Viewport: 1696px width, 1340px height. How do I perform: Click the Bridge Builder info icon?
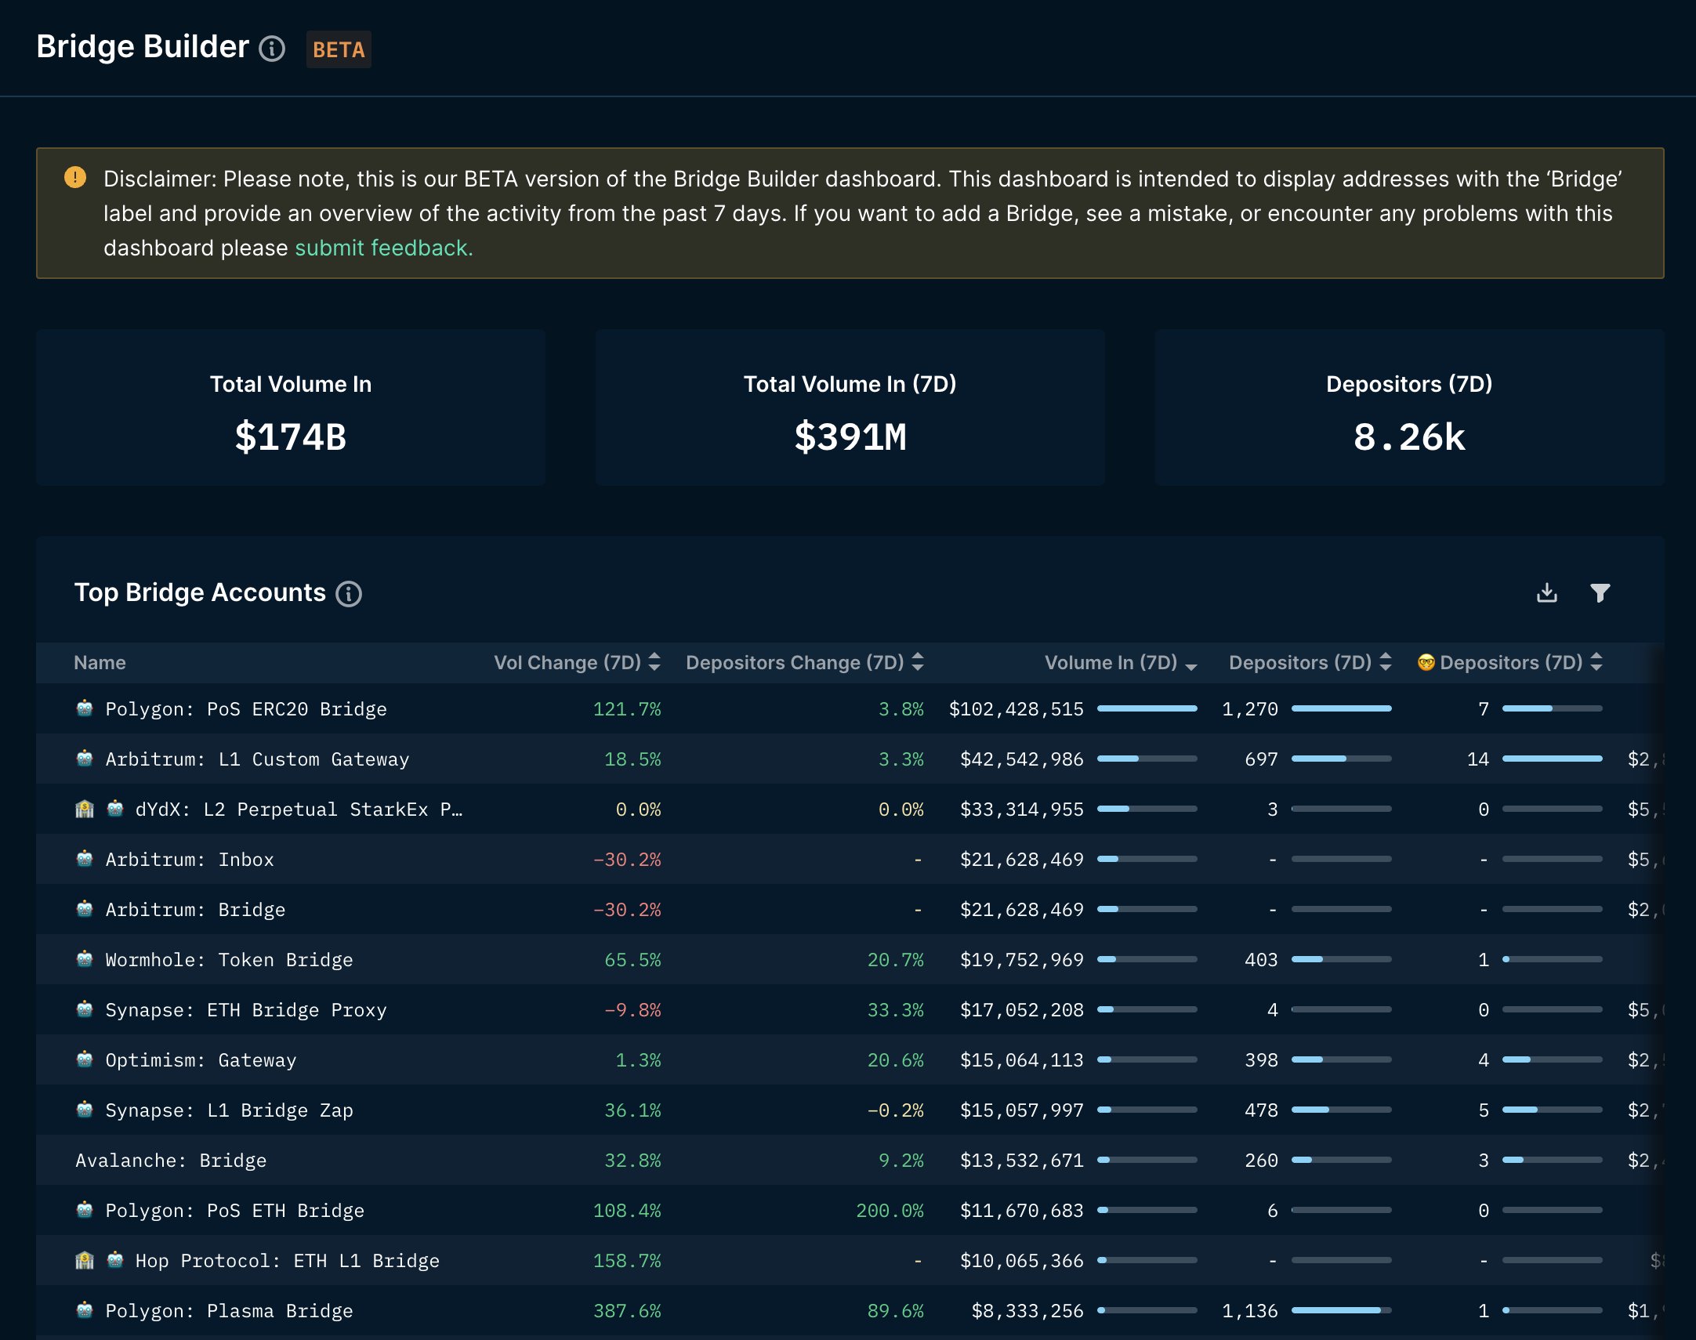[x=272, y=49]
